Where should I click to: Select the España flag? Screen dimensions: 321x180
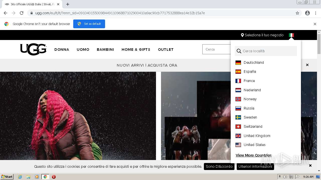point(238,71)
